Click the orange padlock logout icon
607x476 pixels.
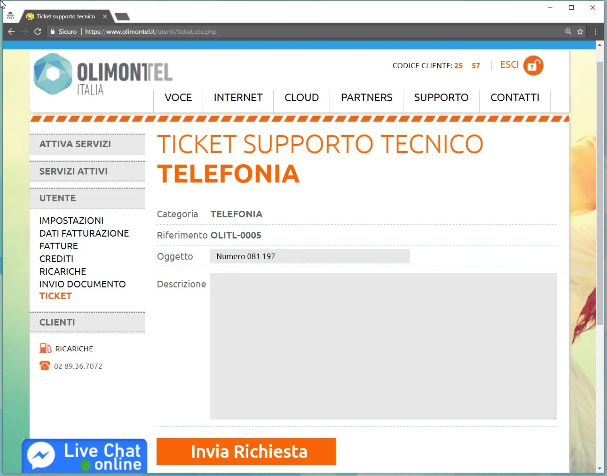click(x=533, y=66)
